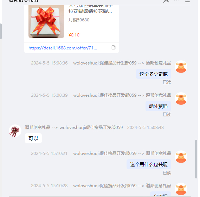200x197 pixels.
Task: Copy the 1688 product link icon
Action: pos(114,47)
